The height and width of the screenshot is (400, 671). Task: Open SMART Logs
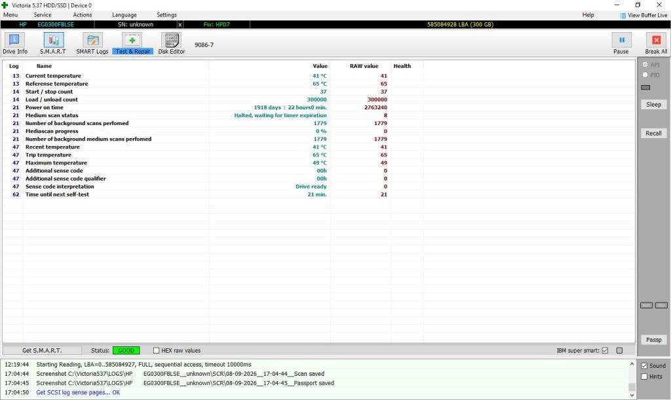click(x=92, y=44)
